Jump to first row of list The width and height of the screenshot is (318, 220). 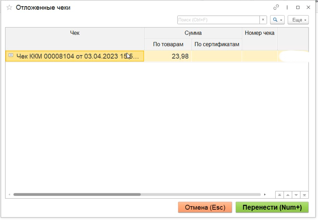tap(279, 195)
